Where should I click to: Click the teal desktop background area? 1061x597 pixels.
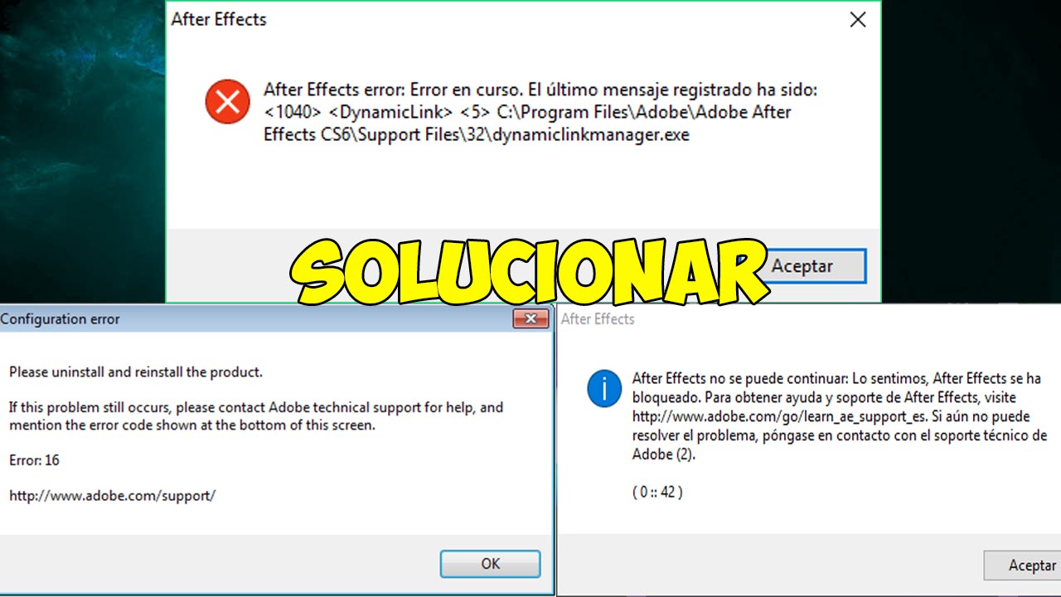(x=79, y=149)
